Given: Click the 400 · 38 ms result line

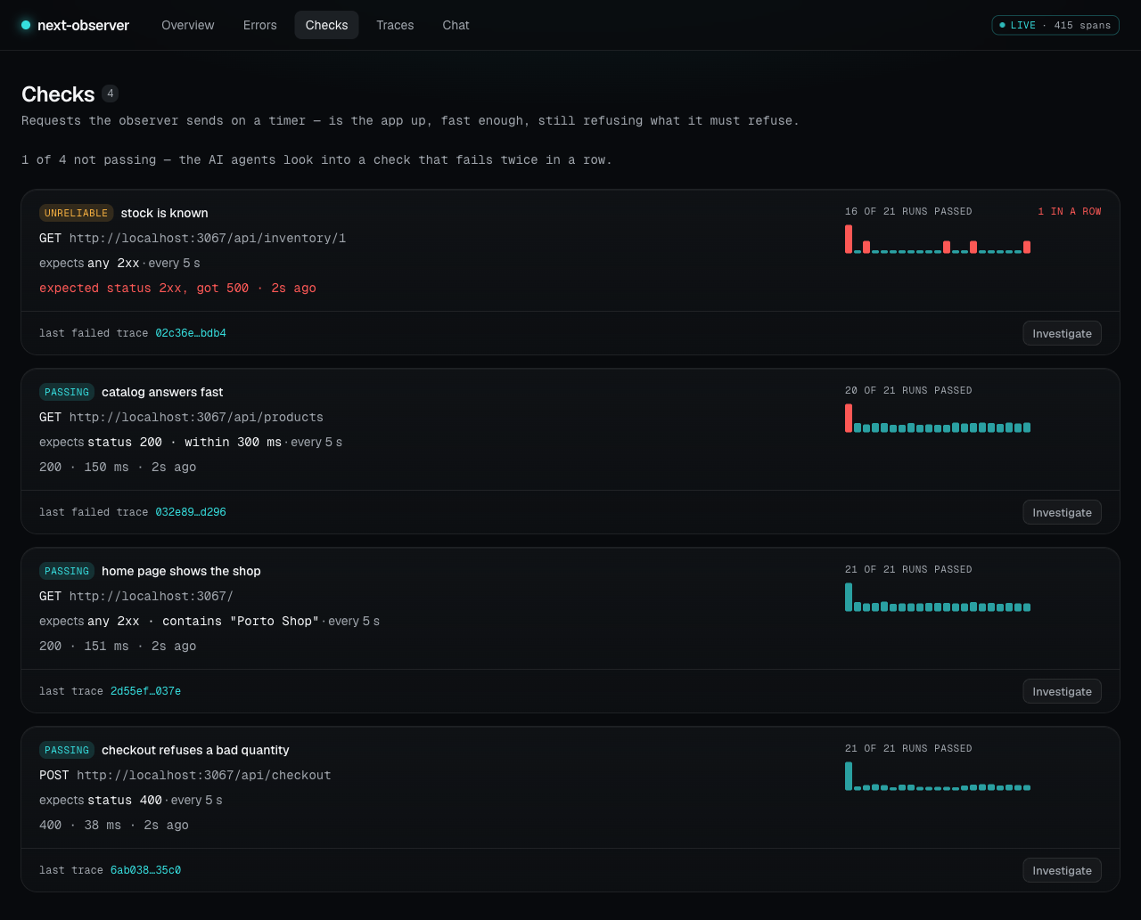Looking at the screenshot, I should [114, 825].
